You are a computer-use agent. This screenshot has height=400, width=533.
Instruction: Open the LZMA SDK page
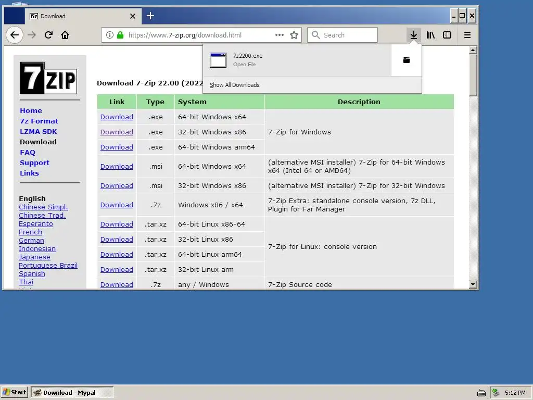39,132
